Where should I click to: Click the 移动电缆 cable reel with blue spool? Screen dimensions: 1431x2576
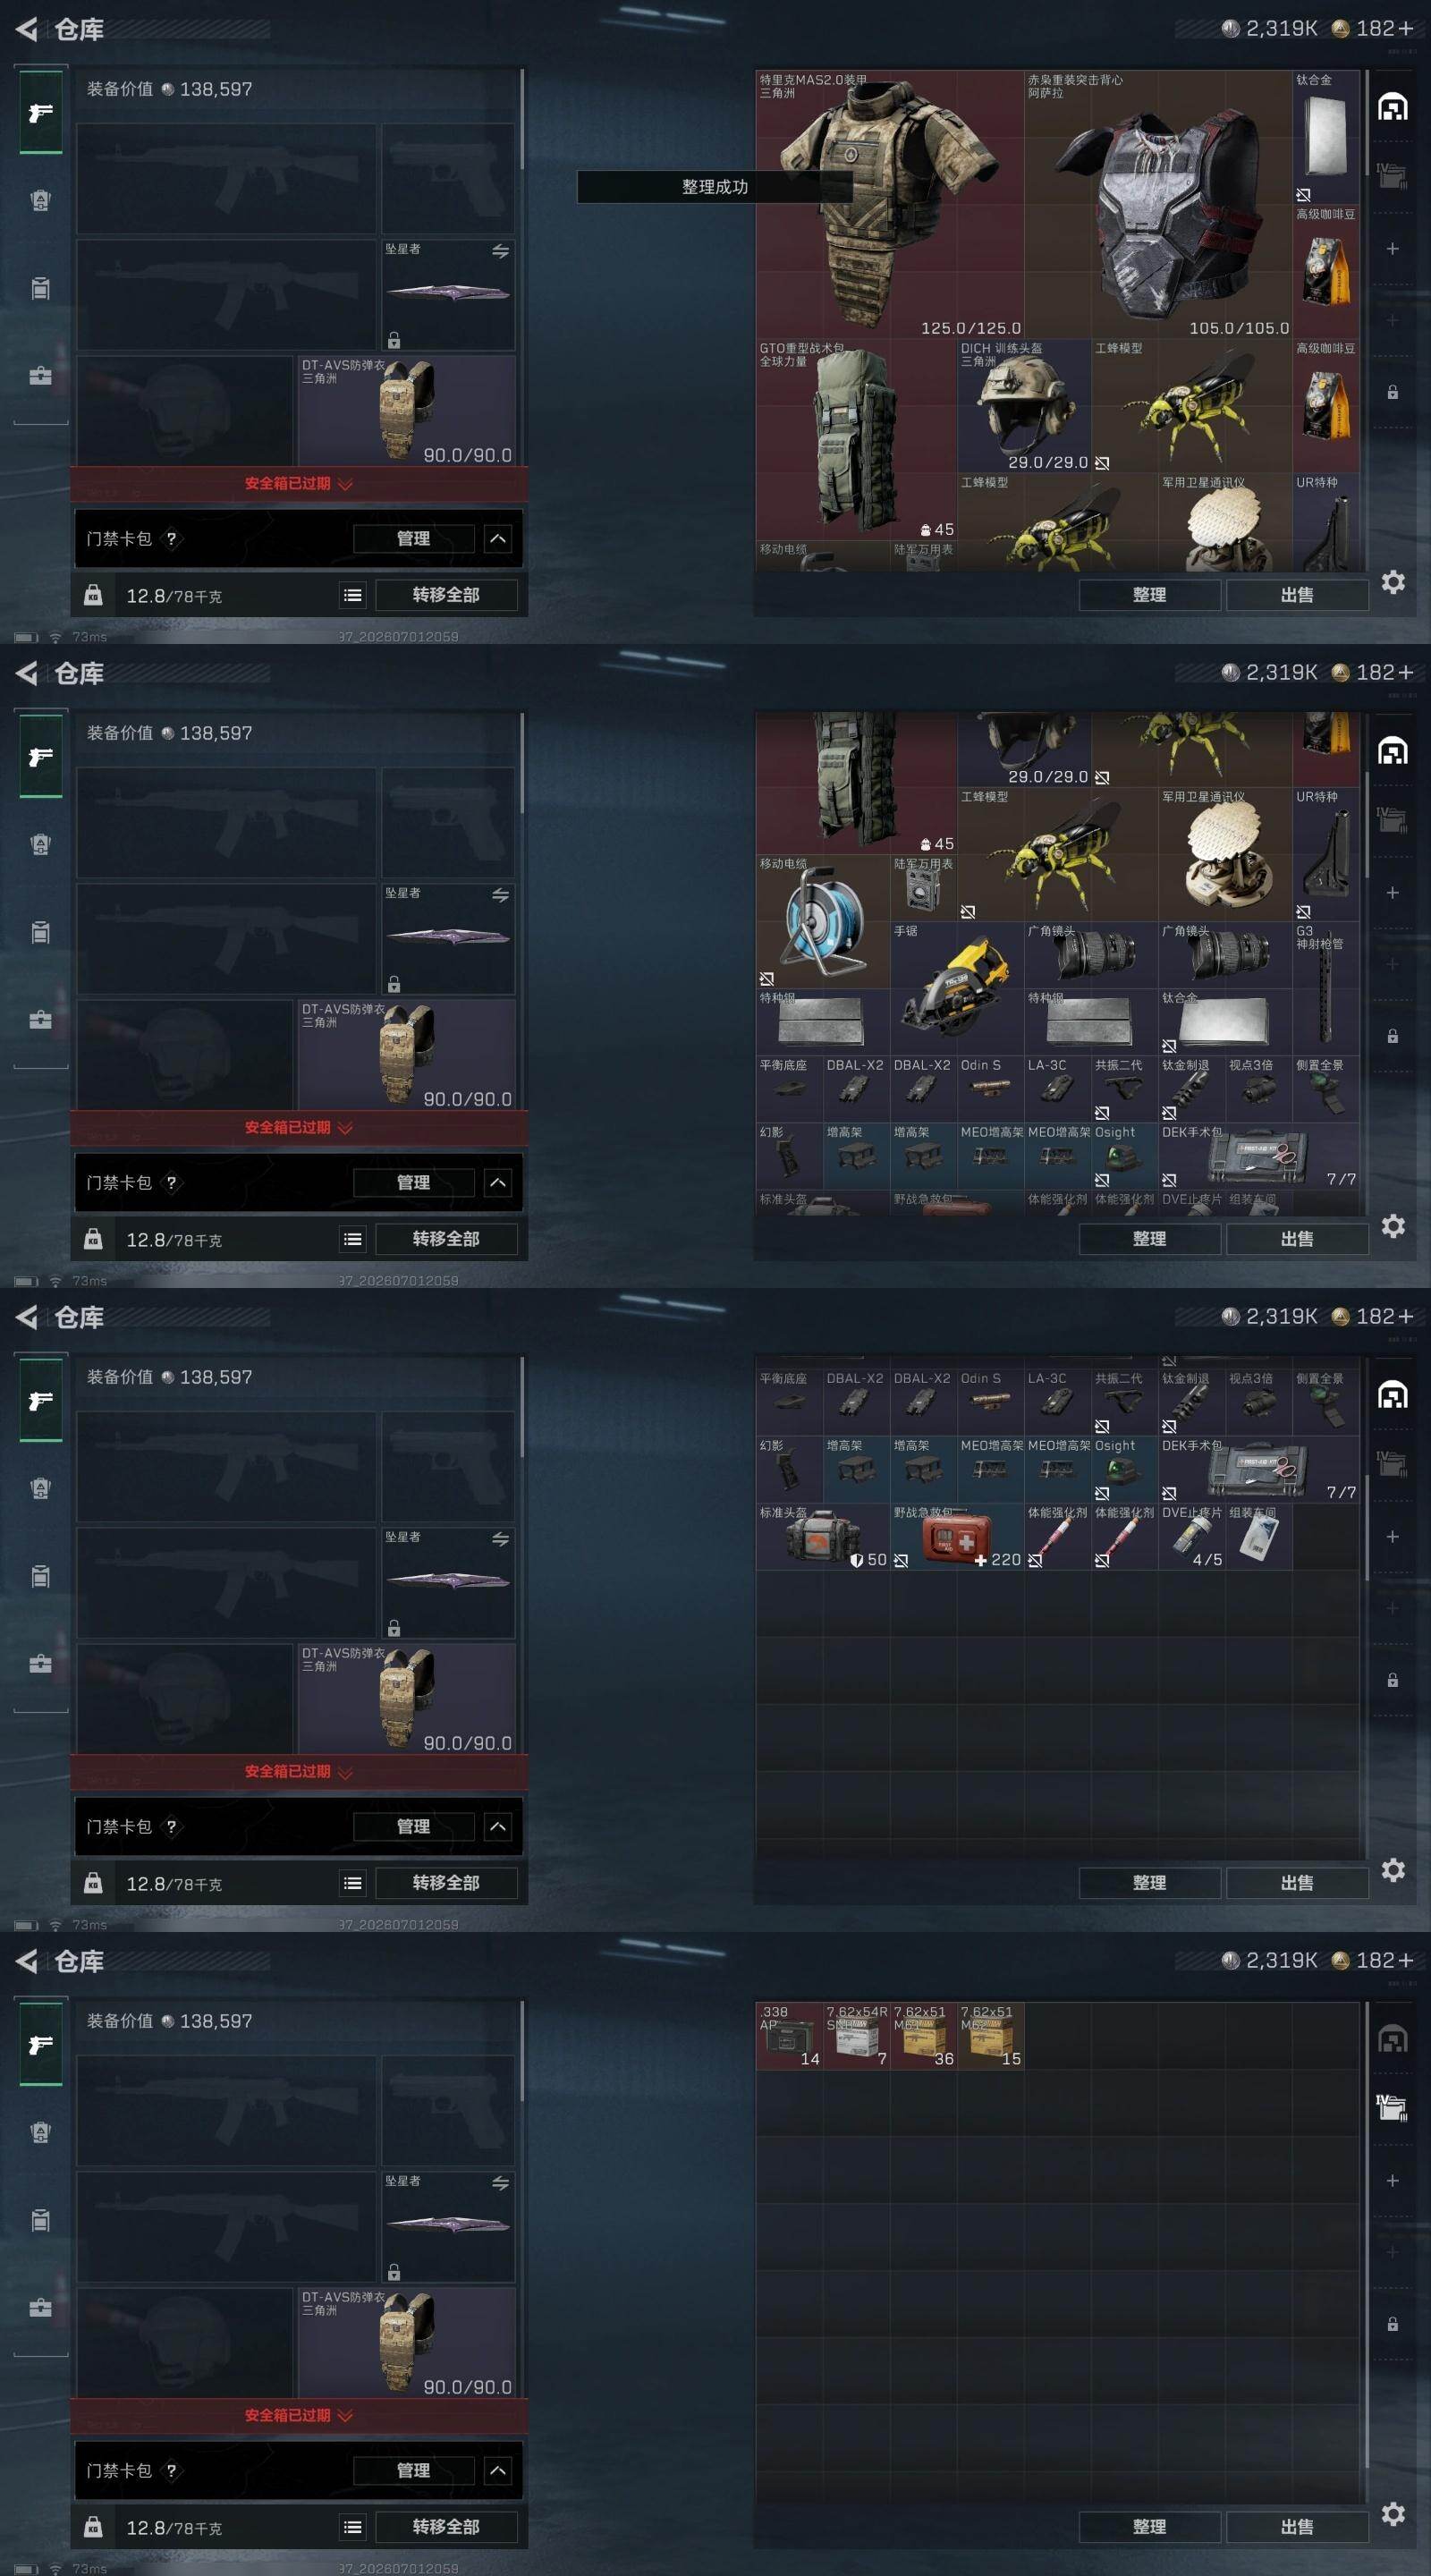tap(823, 921)
